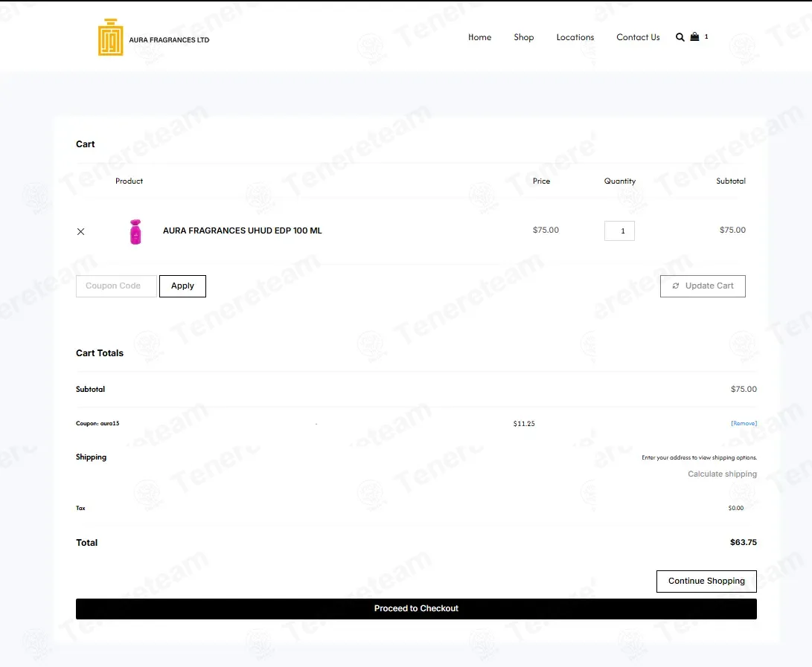The image size is (812, 667).
Task: Click the Continue Shopping button
Action: (x=706, y=581)
